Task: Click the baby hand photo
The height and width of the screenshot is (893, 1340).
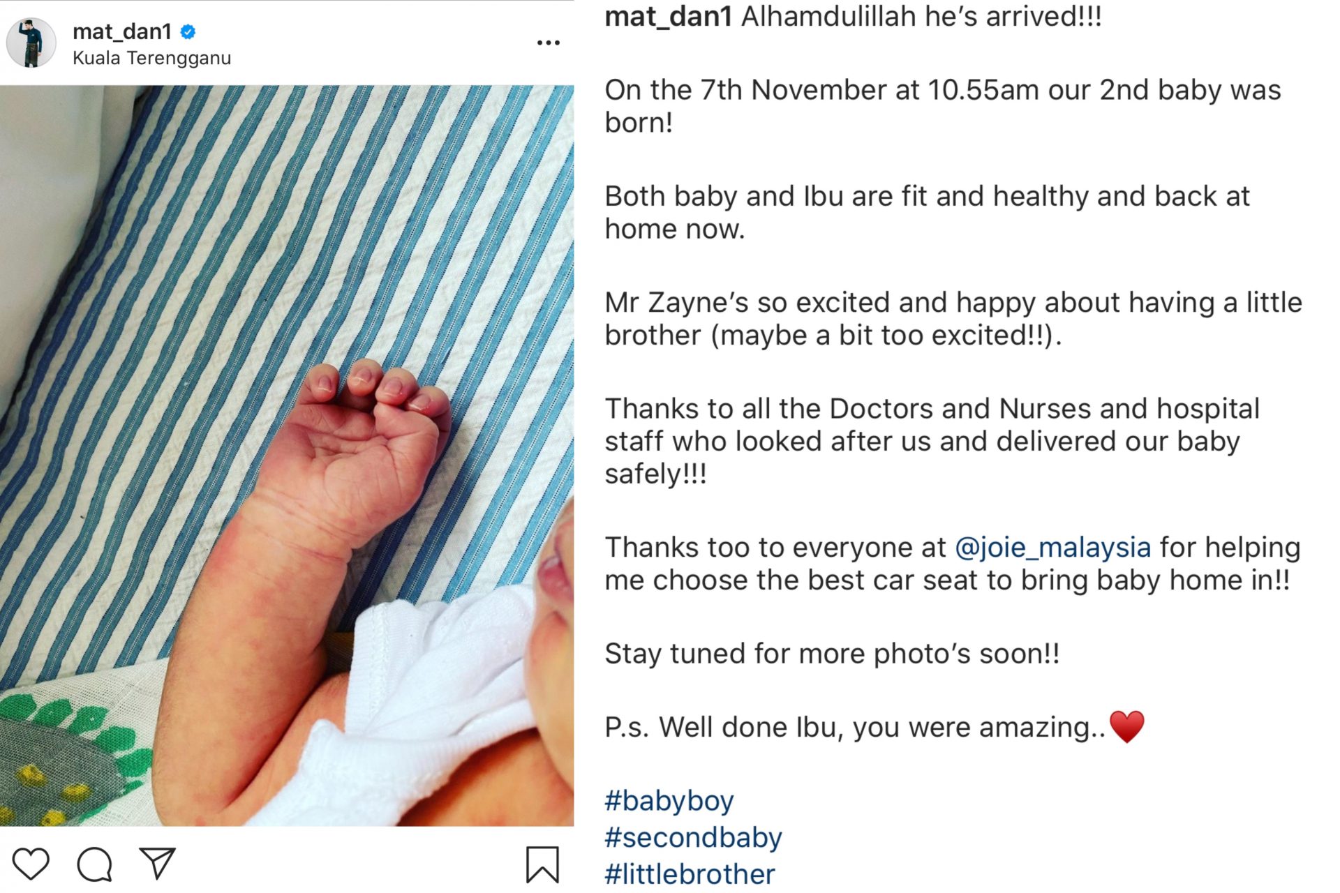Action: pos(287,456)
